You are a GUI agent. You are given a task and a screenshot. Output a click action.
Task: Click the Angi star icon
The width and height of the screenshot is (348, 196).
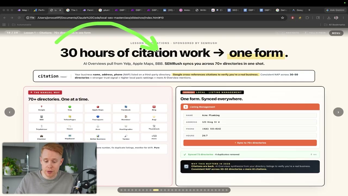[154, 117]
